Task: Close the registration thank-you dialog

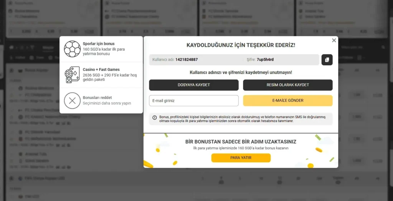Action: (x=334, y=40)
